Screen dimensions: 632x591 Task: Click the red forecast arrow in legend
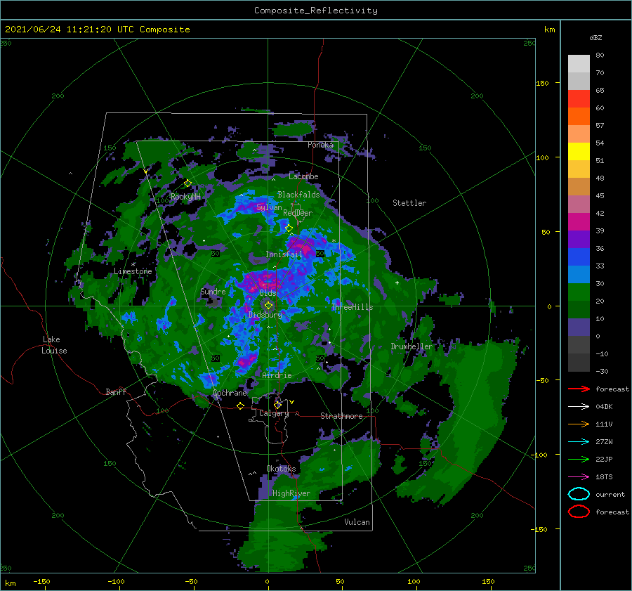[579, 389]
